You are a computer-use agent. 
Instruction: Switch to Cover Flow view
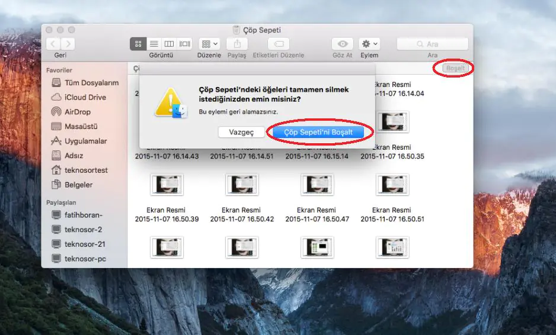pos(185,44)
